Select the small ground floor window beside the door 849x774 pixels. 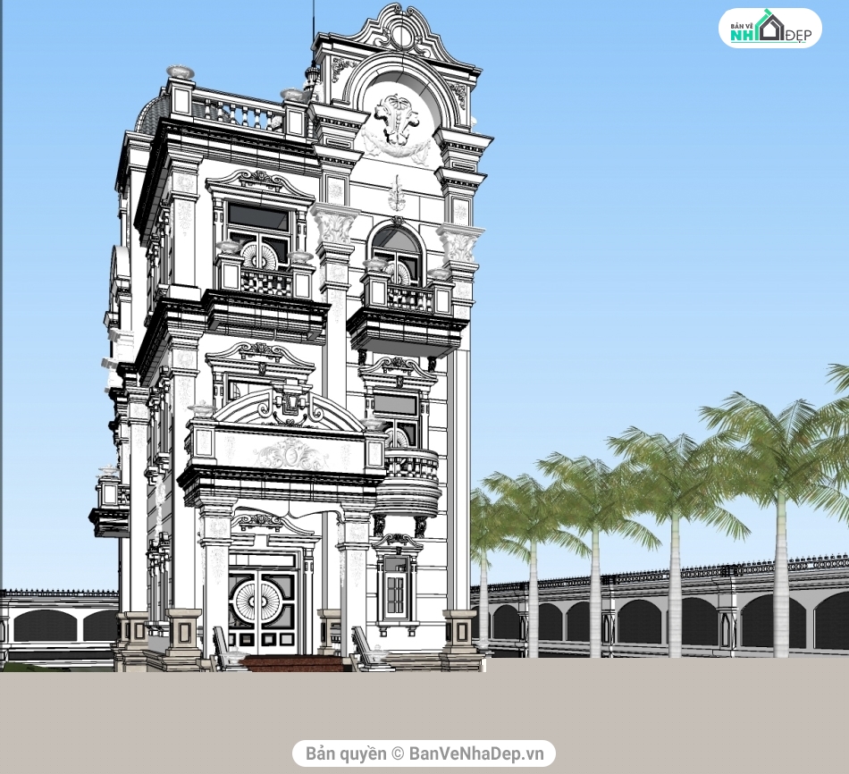tap(396, 587)
